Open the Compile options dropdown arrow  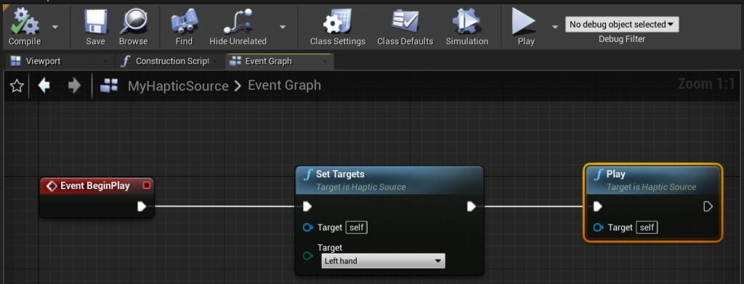click(55, 27)
